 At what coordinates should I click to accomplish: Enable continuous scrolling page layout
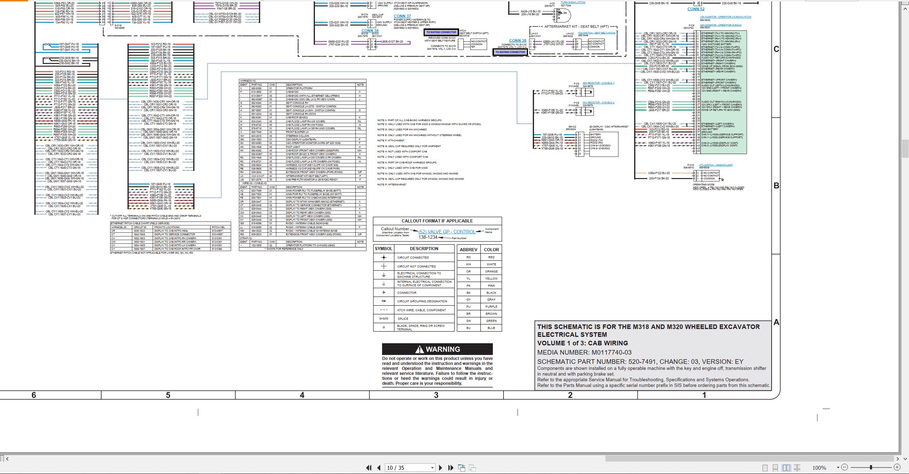[775, 468]
